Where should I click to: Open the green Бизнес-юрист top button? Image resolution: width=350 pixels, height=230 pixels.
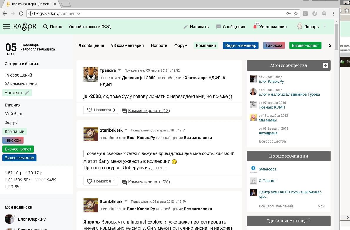click(x=305, y=45)
